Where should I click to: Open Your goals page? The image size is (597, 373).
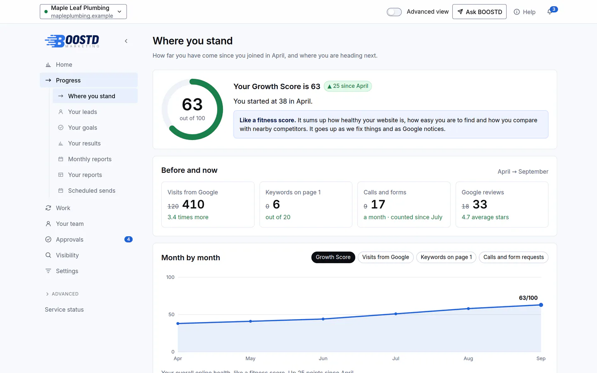coord(95,128)
